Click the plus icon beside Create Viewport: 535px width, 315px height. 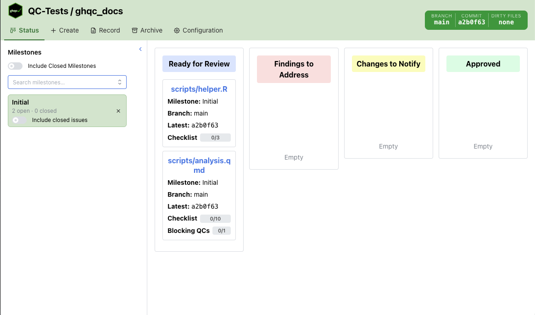pyautogui.click(x=54, y=31)
